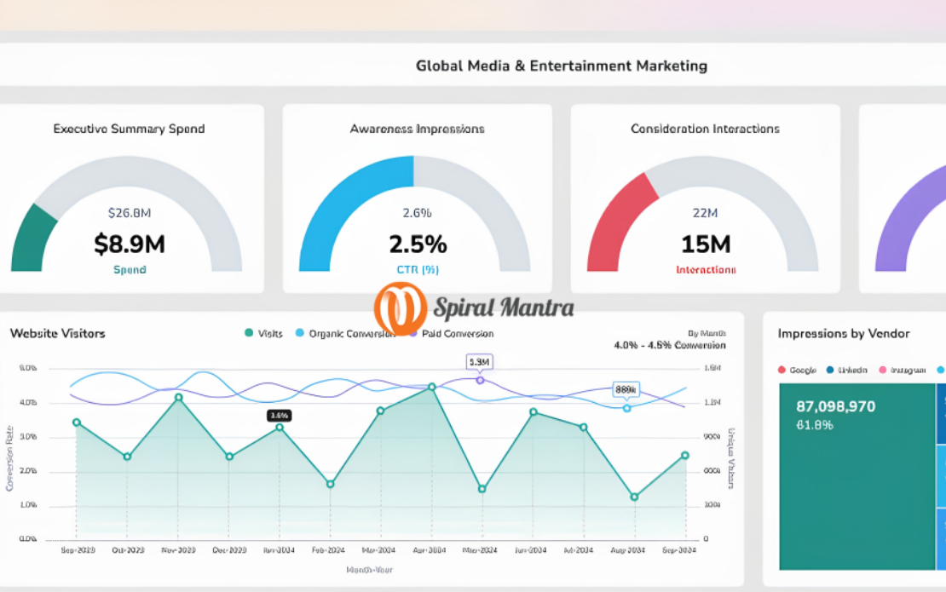Click the CTR (%) label
Viewport: 946px width, 592px height.
click(x=417, y=269)
